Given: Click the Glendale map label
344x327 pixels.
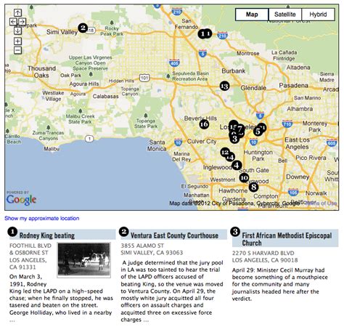Looking at the screenshot, I should pos(253,88).
